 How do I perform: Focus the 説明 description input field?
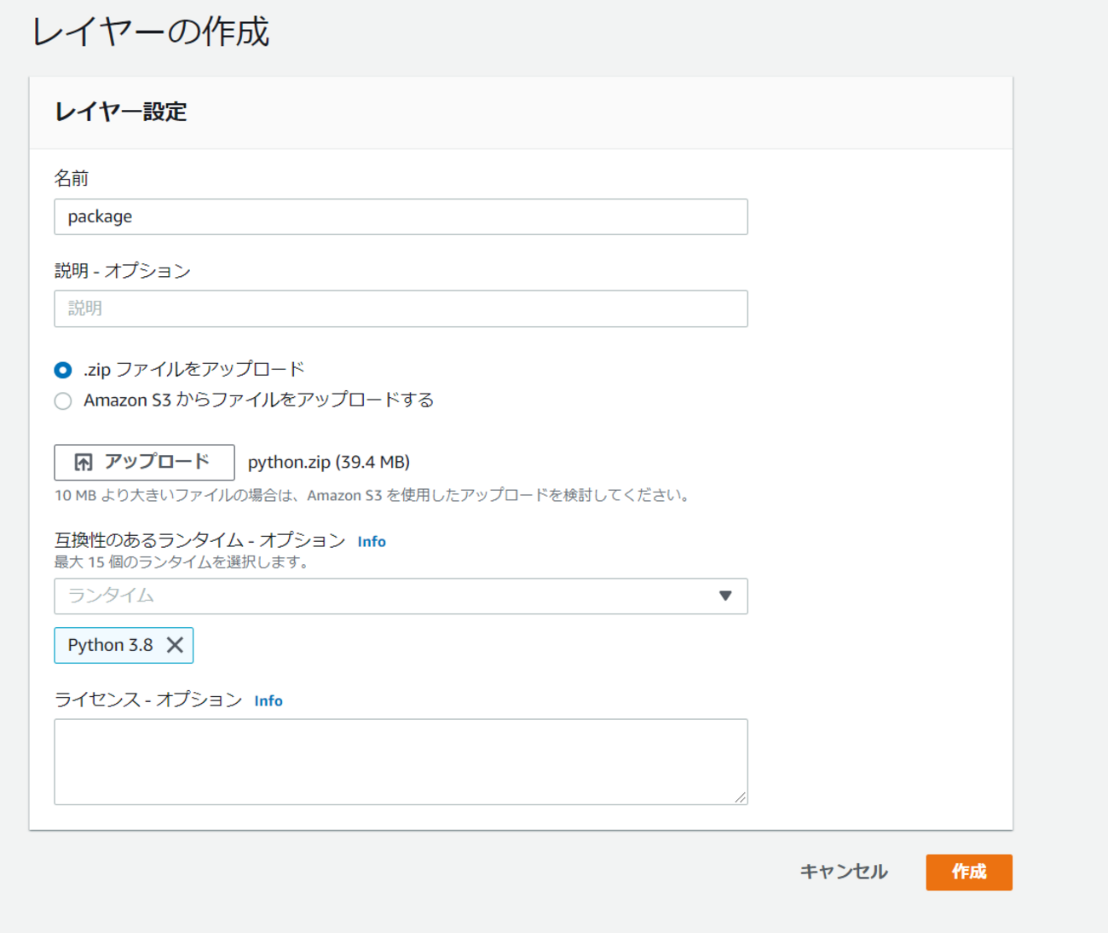401,308
